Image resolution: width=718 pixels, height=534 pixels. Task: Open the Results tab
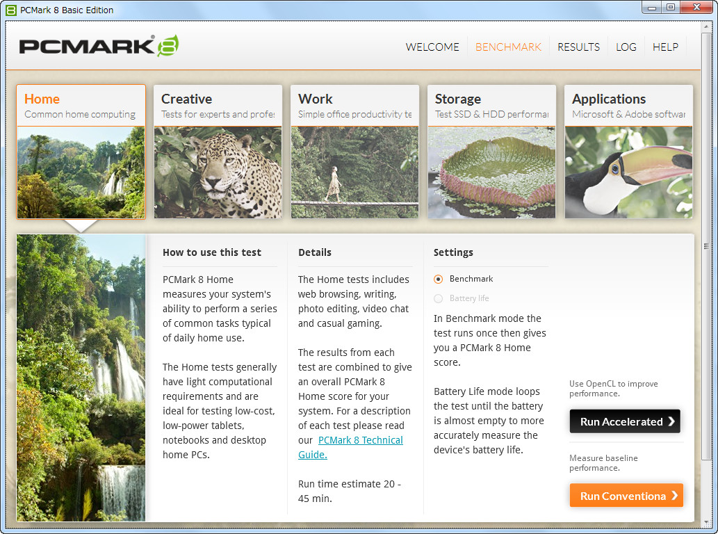578,47
